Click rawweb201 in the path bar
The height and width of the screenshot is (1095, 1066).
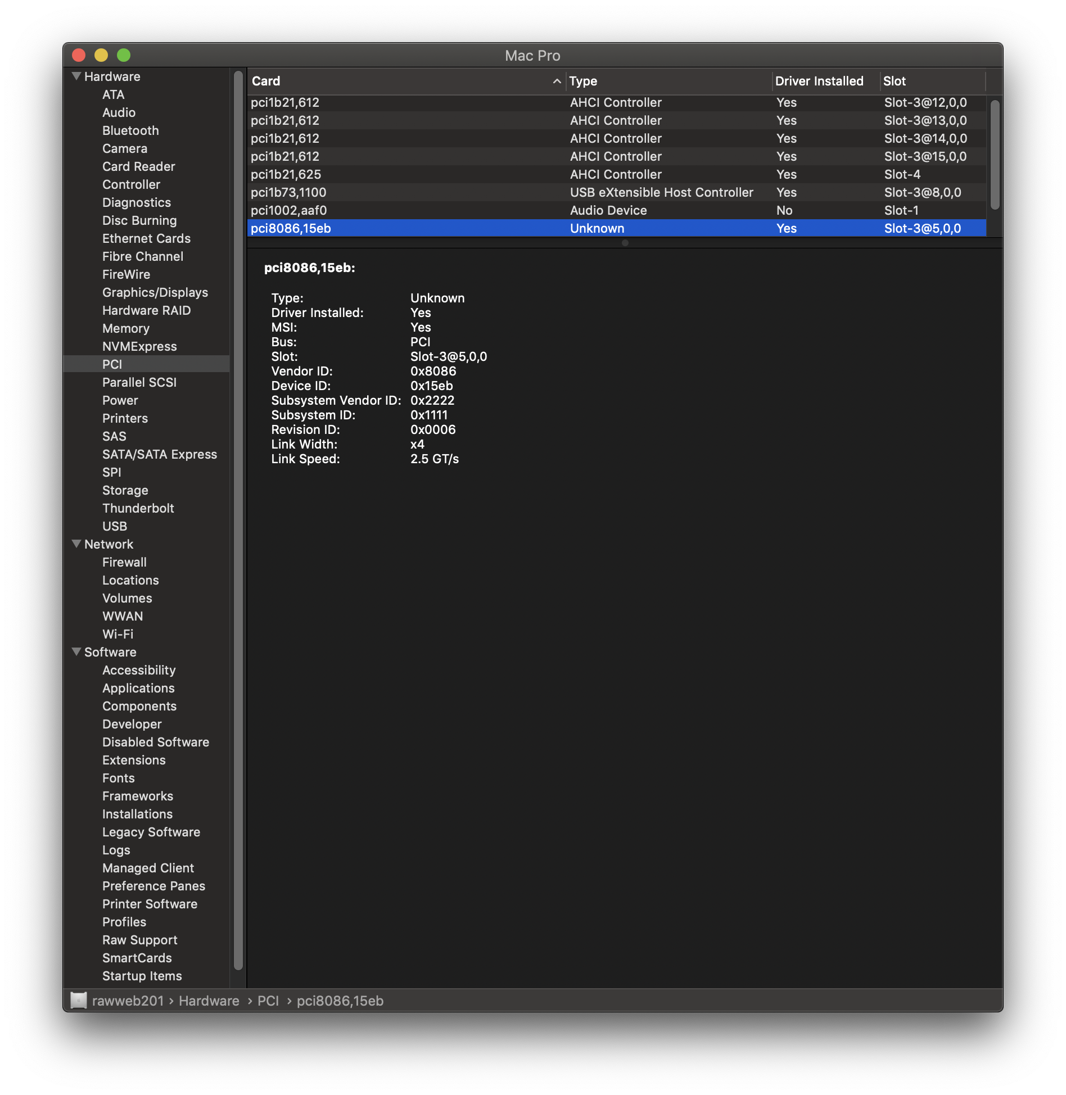coord(128,1001)
